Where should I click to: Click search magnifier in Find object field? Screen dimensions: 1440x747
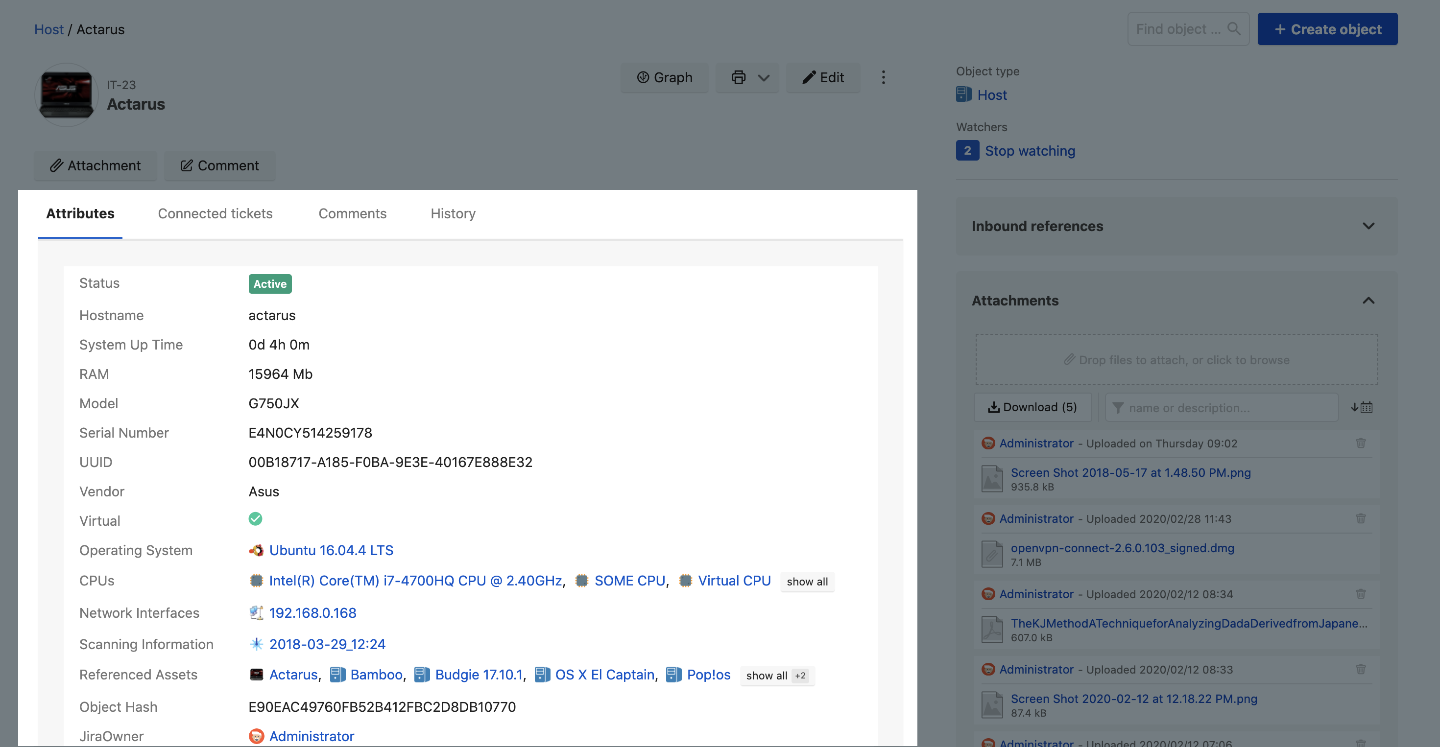pos(1233,28)
